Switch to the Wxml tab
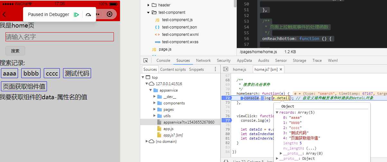Viewport: 387px width, 162px height. tap(333, 61)
